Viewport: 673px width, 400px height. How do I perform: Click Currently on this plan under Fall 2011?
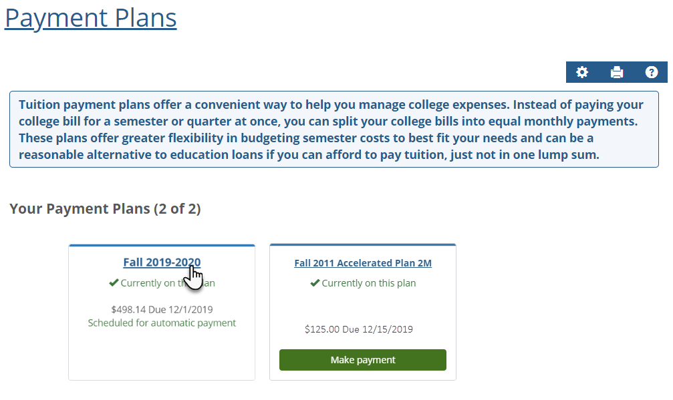point(369,283)
